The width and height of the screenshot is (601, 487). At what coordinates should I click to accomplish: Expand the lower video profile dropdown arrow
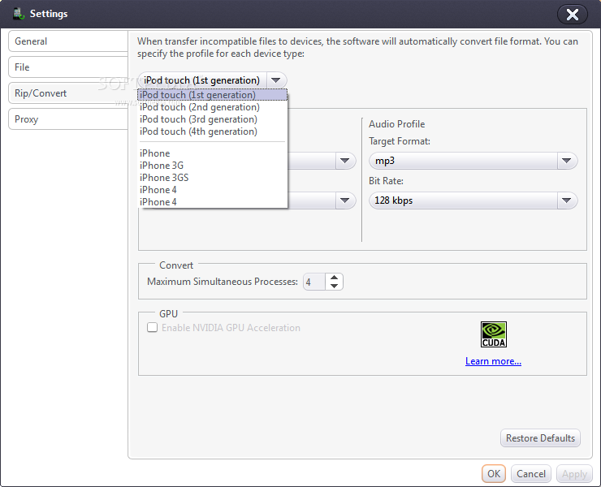point(345,200)
